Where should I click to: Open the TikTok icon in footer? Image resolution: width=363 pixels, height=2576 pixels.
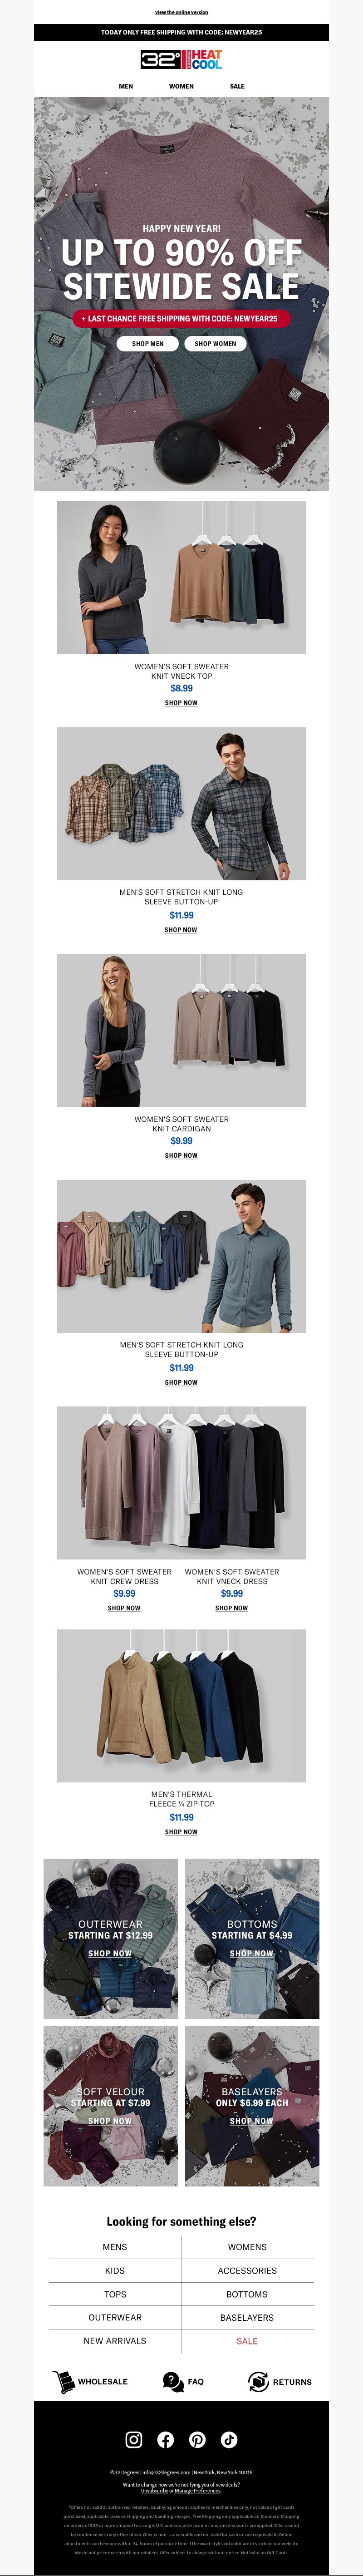229,2439
